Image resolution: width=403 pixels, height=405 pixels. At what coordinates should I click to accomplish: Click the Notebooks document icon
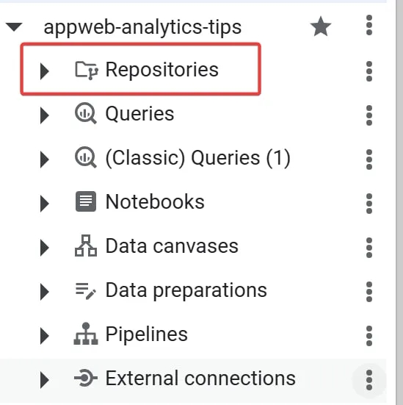[x=86, y=201]
